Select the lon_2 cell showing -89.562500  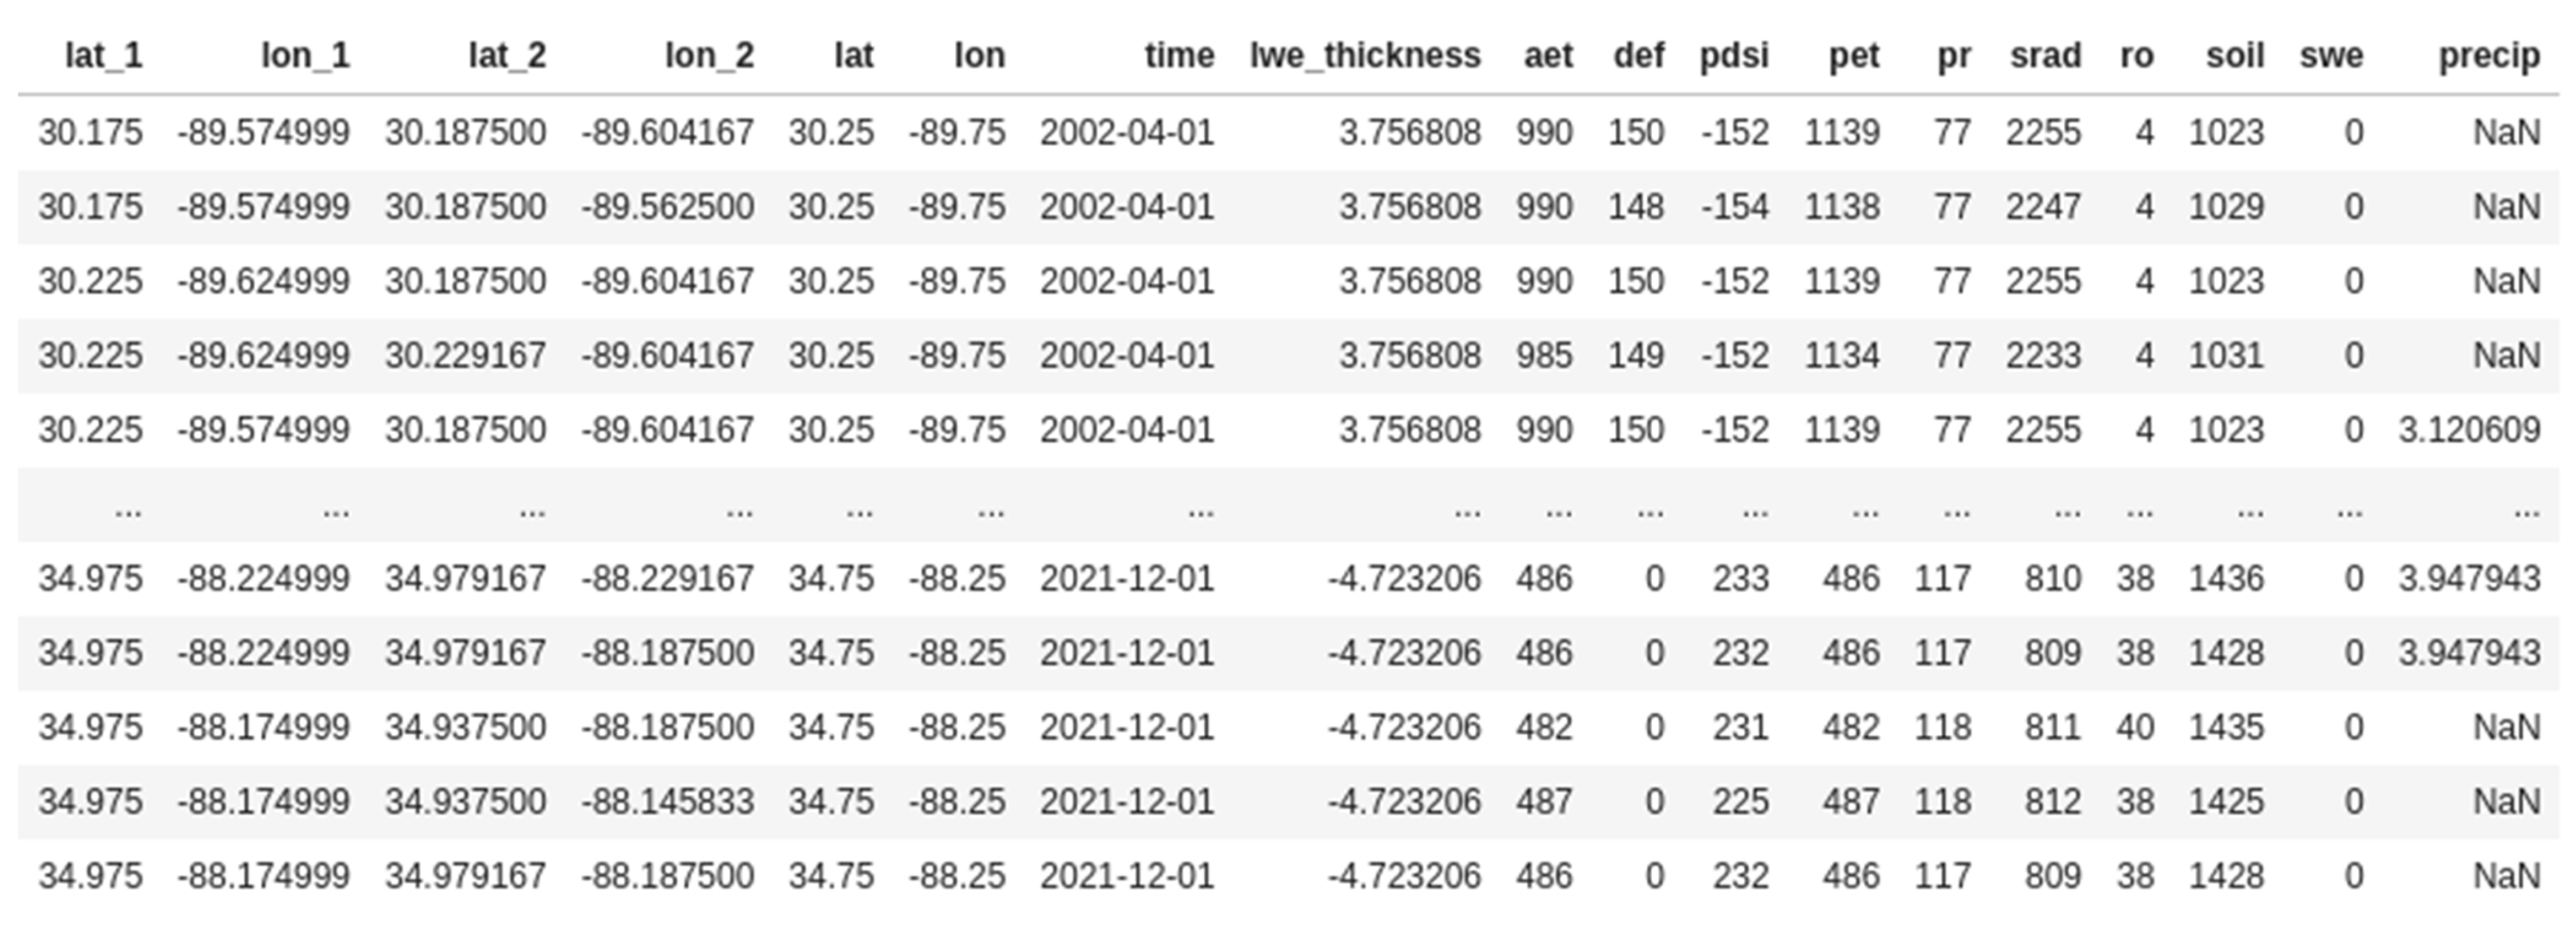pos(668,206)
